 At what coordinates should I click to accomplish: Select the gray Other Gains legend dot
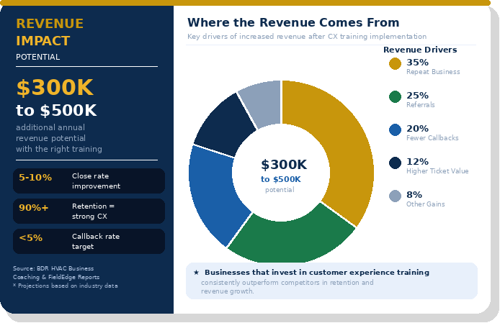coord(395,196)
